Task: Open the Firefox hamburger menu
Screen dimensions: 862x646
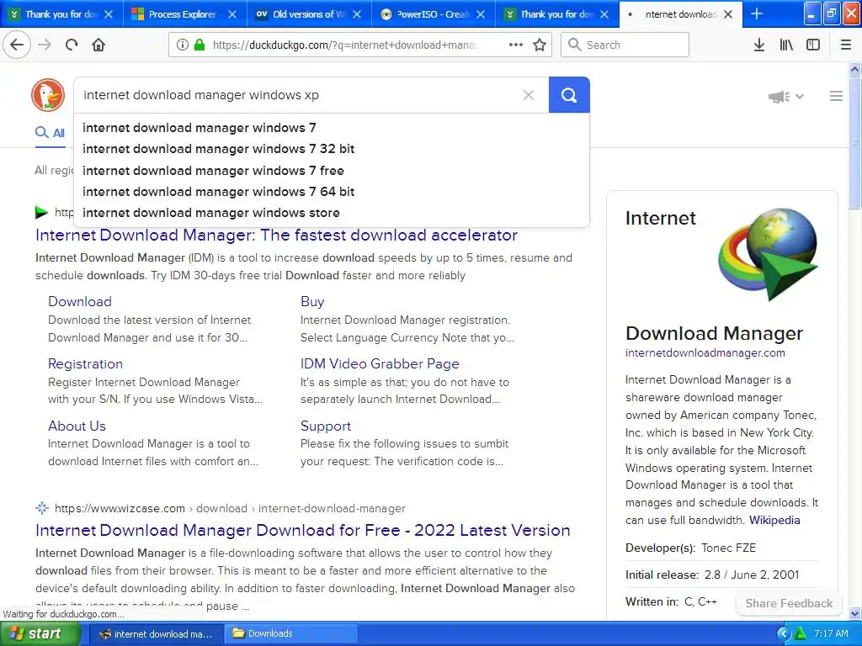Action: [x=846, y=45]
